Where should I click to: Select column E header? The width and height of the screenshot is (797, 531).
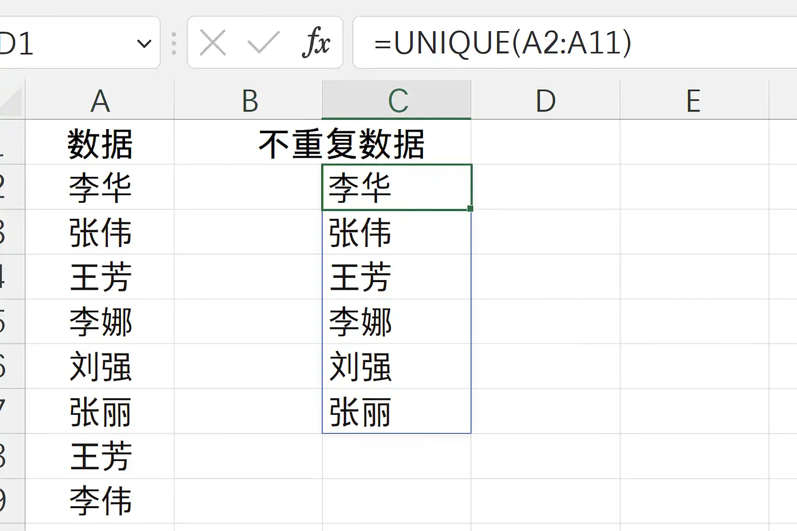tap(694, 100)
